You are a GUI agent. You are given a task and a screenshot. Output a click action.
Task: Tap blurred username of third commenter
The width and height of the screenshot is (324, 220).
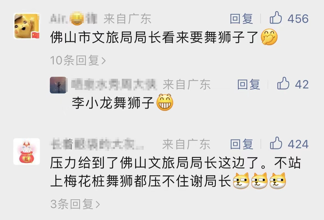[x=97, y=144]
